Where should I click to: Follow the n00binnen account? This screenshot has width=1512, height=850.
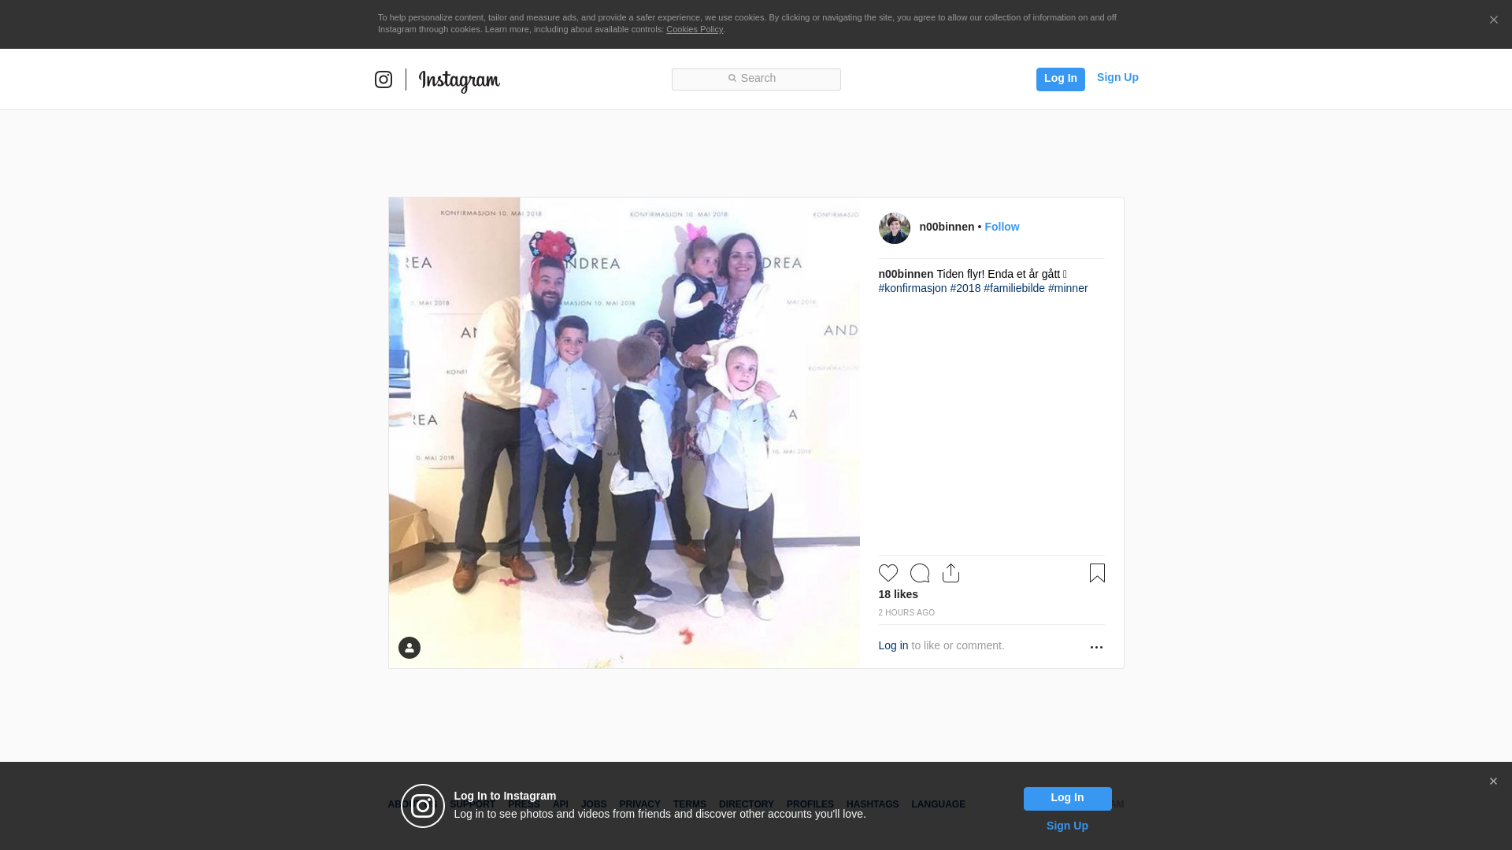click(1002, 227)
